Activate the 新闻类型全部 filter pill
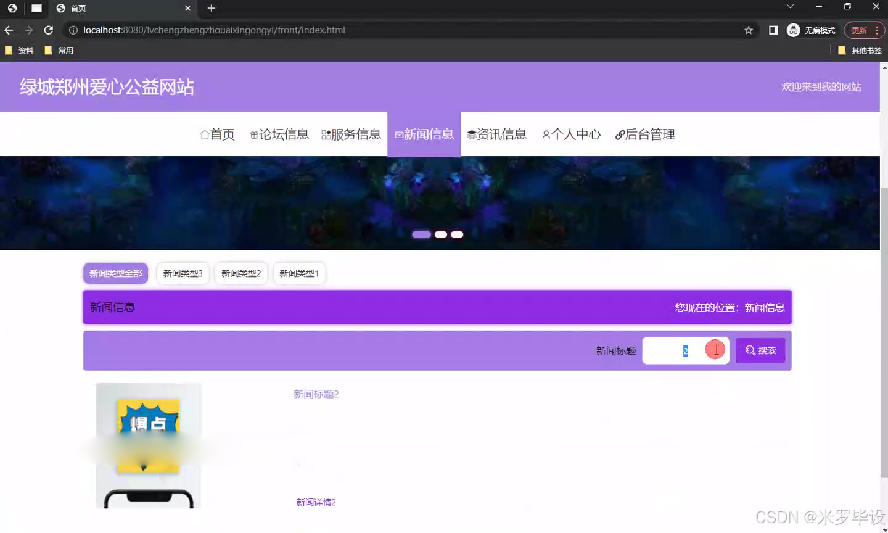Image resolution: width=888 pixels, height=533 pixels. pos(115,273)
